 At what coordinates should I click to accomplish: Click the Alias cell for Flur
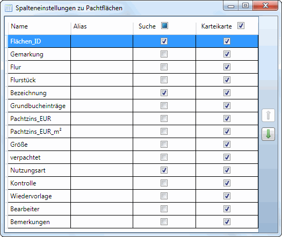click(102, 67)
